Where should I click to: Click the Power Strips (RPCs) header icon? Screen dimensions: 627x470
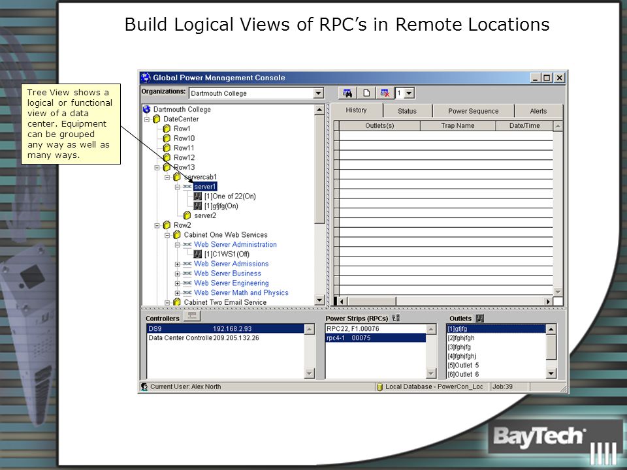coord(396,318)
